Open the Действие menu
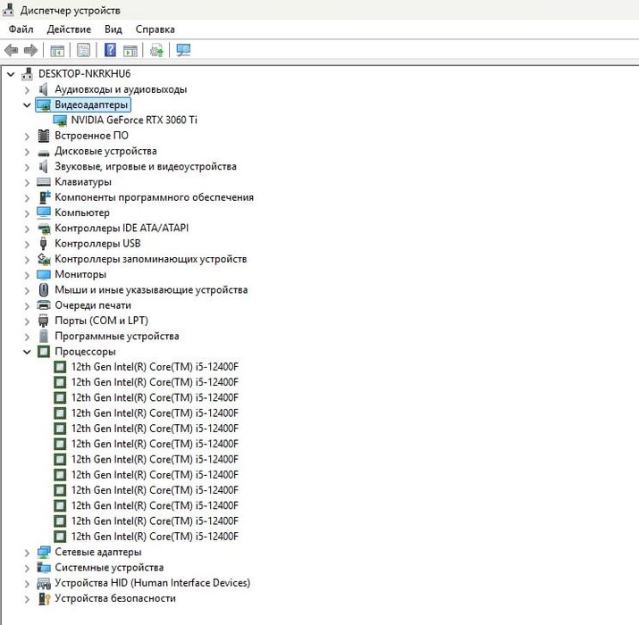Screen dimensions: 639x625 pos(69,29)
